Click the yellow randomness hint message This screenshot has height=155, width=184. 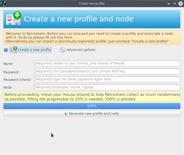click(92, 97)
